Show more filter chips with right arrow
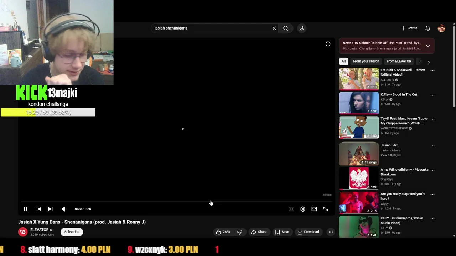 (x=429, y=63)
